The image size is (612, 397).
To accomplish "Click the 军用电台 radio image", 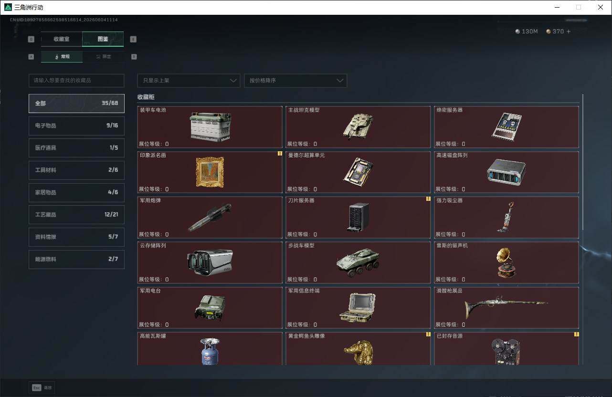I will (210, 308).
